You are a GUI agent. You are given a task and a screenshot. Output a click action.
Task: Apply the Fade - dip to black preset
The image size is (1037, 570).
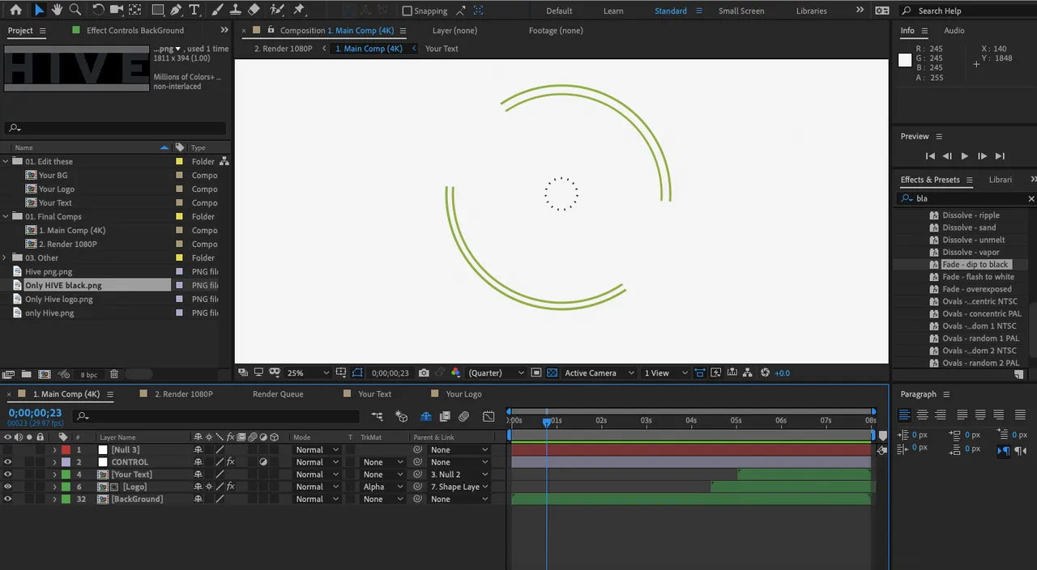(975, 265)
